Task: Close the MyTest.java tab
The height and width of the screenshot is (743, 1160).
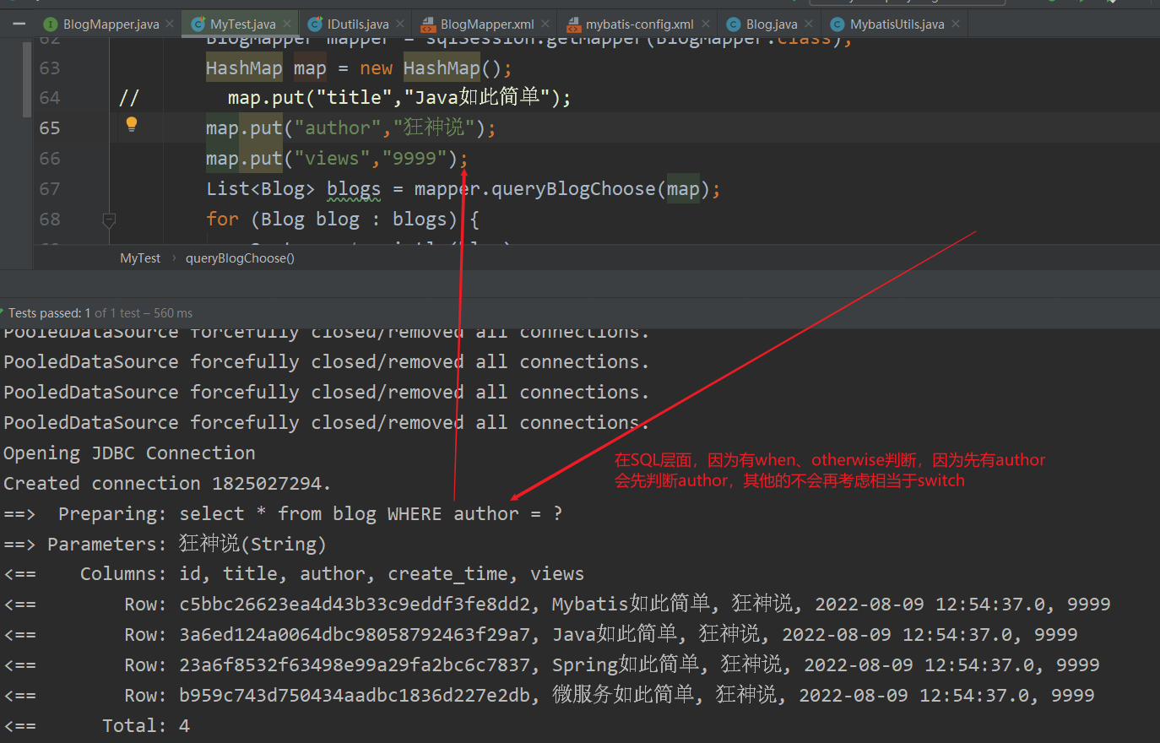Action: pyautogui.click(x=287, y=24)
